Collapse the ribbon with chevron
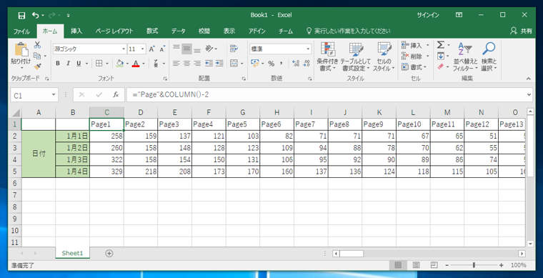The width and height of the screenshot is (543, 278). pos(529,79)
